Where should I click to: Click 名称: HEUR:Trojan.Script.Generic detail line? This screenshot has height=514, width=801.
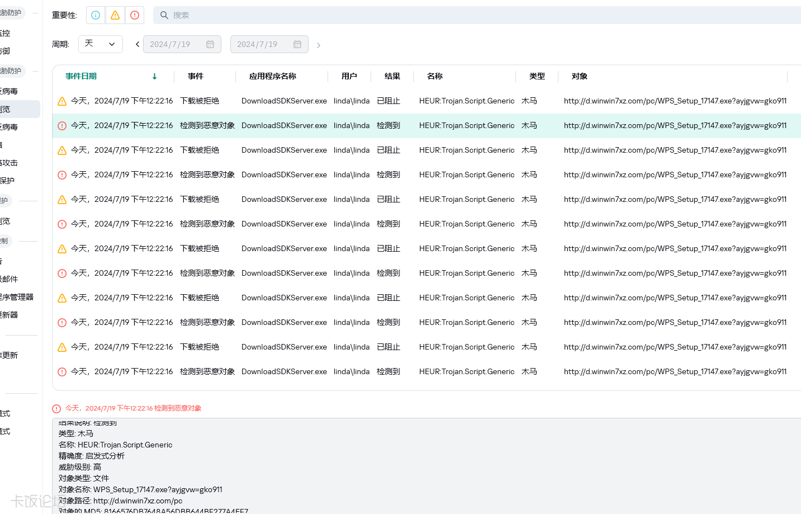click(x=116, y=445)
